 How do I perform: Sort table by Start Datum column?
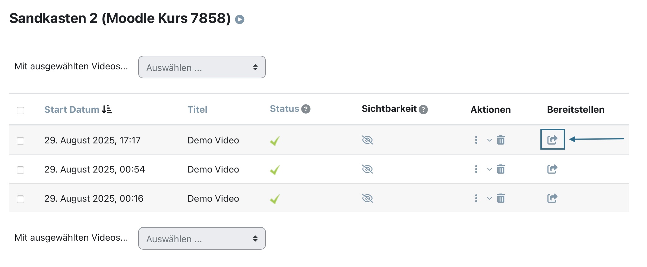coord(72,109)
